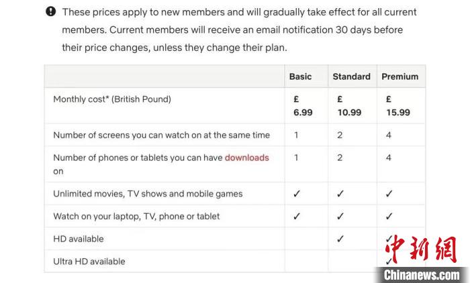This screenshot has height=283, width=470.
Task: Click Basic checkmark for Unlimited movies
Action: 297,194
